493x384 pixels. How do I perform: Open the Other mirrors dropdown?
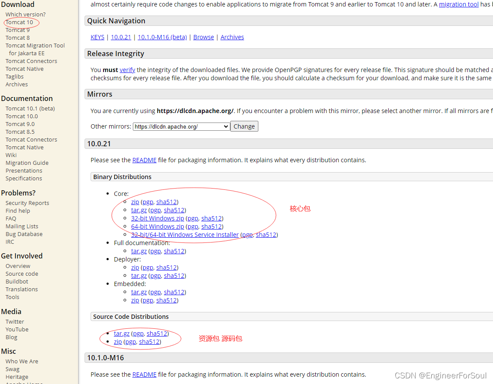point(181,126)
